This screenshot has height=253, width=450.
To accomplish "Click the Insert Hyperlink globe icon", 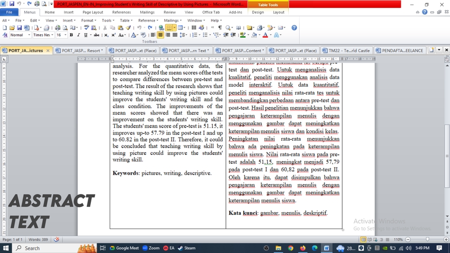I will coord(161,28).
